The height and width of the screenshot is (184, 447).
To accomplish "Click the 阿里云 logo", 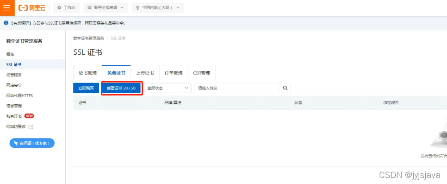I will [x=31, y=8].
